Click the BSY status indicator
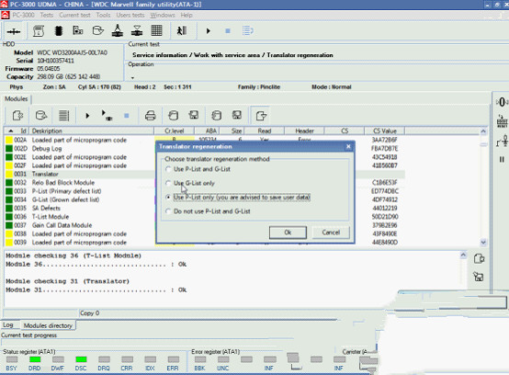This screenshot has height=375, width=509. (x=12, y=359)
